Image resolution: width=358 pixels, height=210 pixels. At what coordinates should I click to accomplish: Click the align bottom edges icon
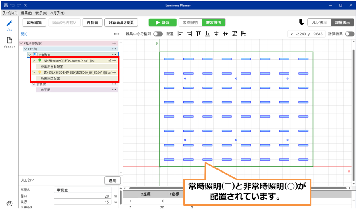coord(207,34)
